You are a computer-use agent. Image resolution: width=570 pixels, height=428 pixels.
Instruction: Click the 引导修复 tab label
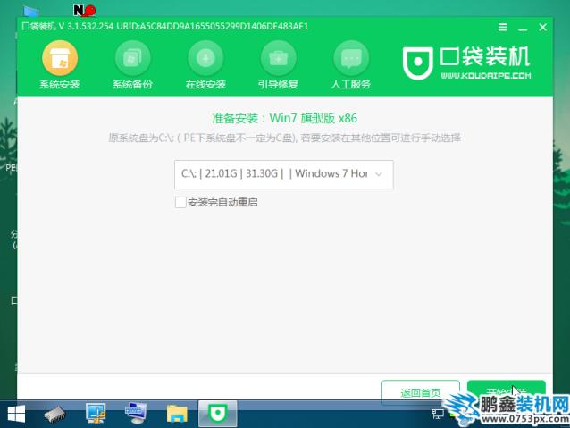[278, 85]
